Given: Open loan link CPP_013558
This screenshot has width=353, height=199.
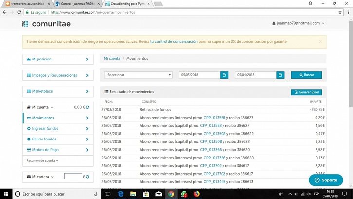Looking at the screenshot, I should [x=214, y=118].
